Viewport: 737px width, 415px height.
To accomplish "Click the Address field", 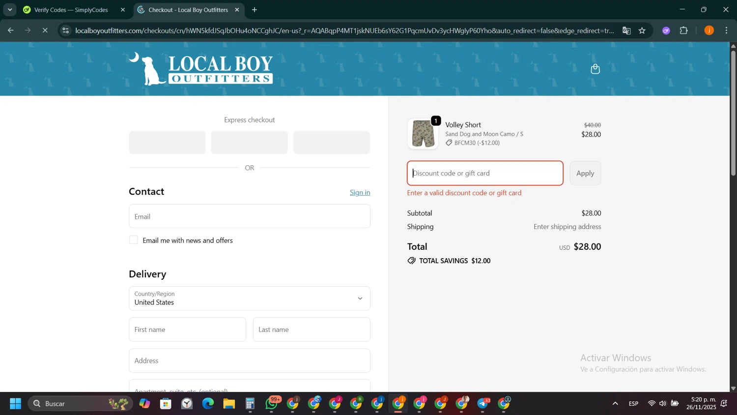I will coord(250,360).
